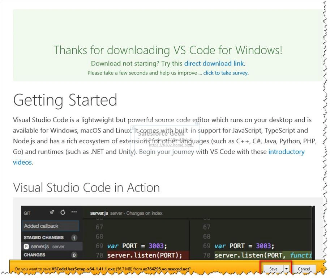This screenshot has width=330, height=278.
Task: Click Save in the download bar
Action: click(x=273, y=269)
